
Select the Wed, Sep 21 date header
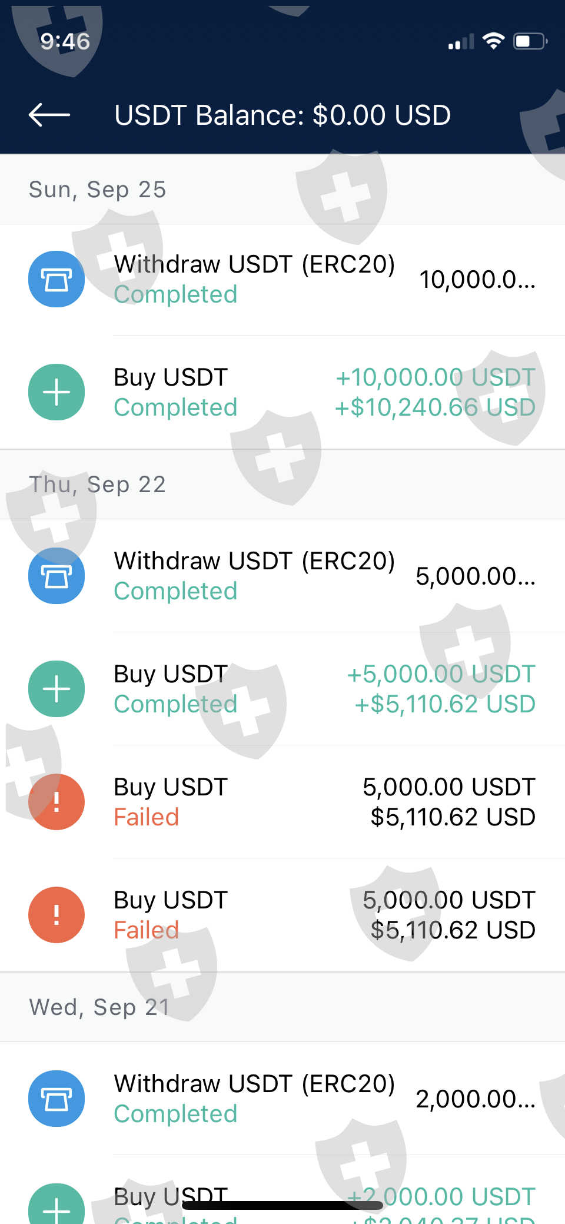(x=99, y=1007)
